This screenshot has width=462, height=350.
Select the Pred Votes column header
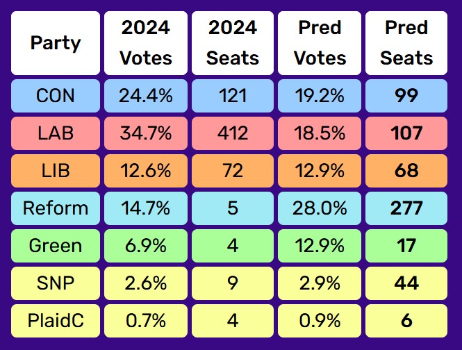319,43
